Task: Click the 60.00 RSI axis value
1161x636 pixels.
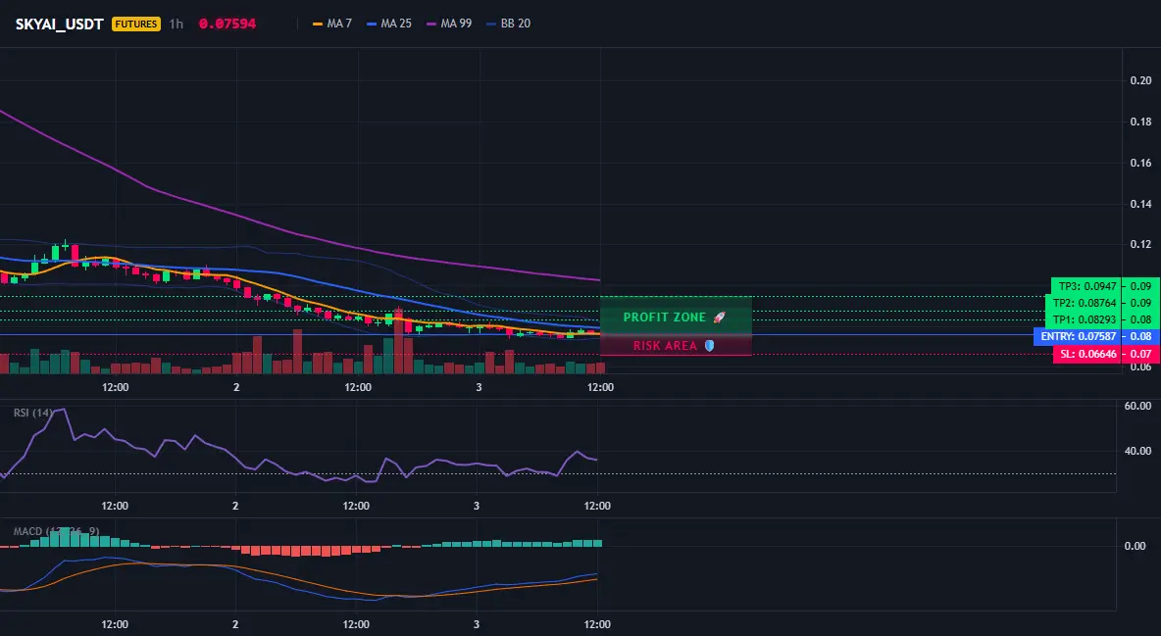Action: pyautogui.click(x=1138, y=406)
